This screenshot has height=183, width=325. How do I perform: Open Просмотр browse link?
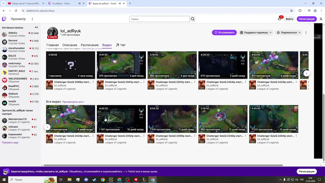point(18,19)
